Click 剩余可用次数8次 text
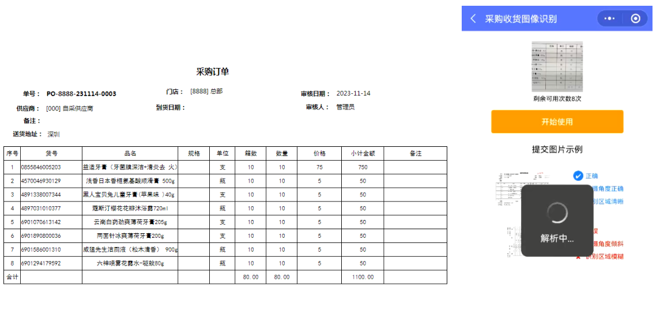The image size is (660, 334). [x=557, y=99]
